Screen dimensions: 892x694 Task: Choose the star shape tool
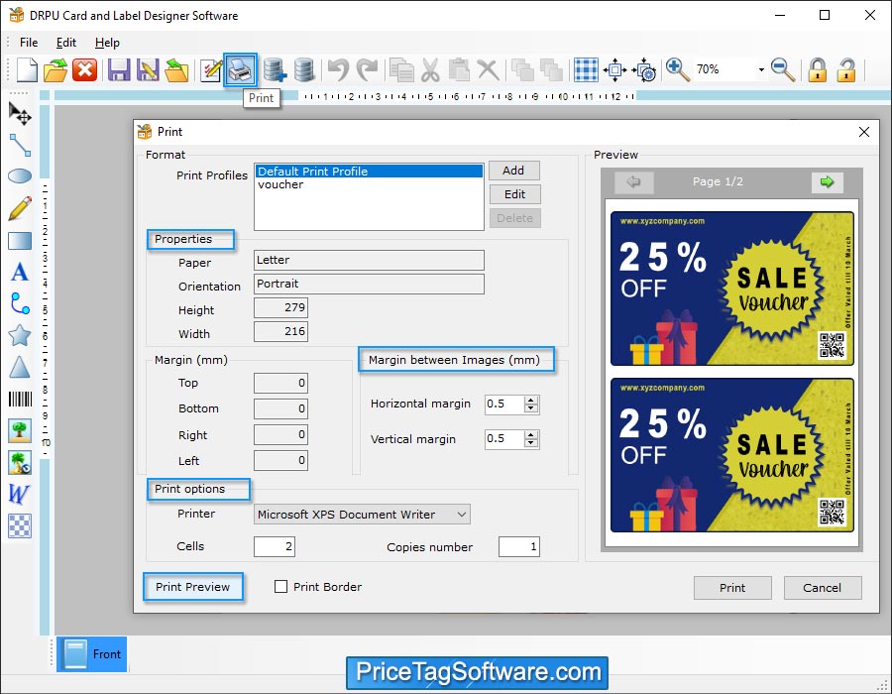click(x=20, y=335)
